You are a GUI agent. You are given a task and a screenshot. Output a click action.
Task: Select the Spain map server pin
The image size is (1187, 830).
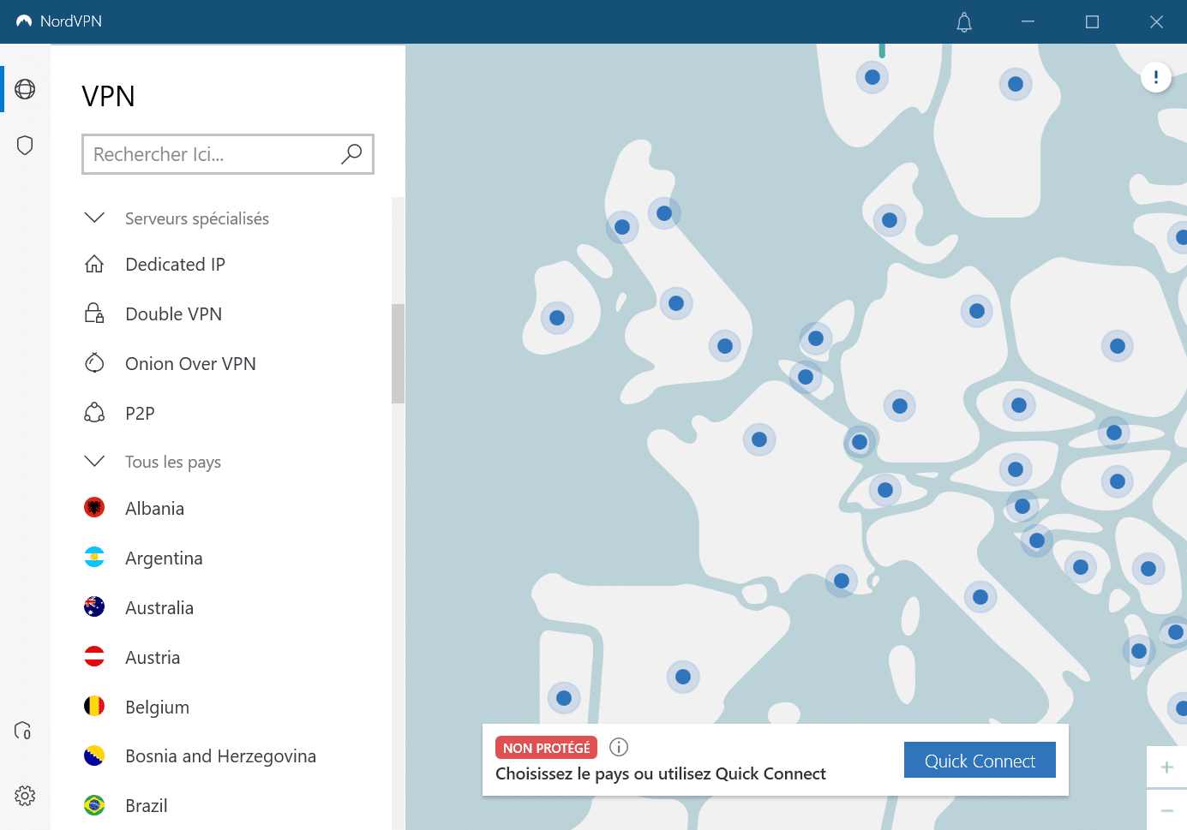coord(683,677)
